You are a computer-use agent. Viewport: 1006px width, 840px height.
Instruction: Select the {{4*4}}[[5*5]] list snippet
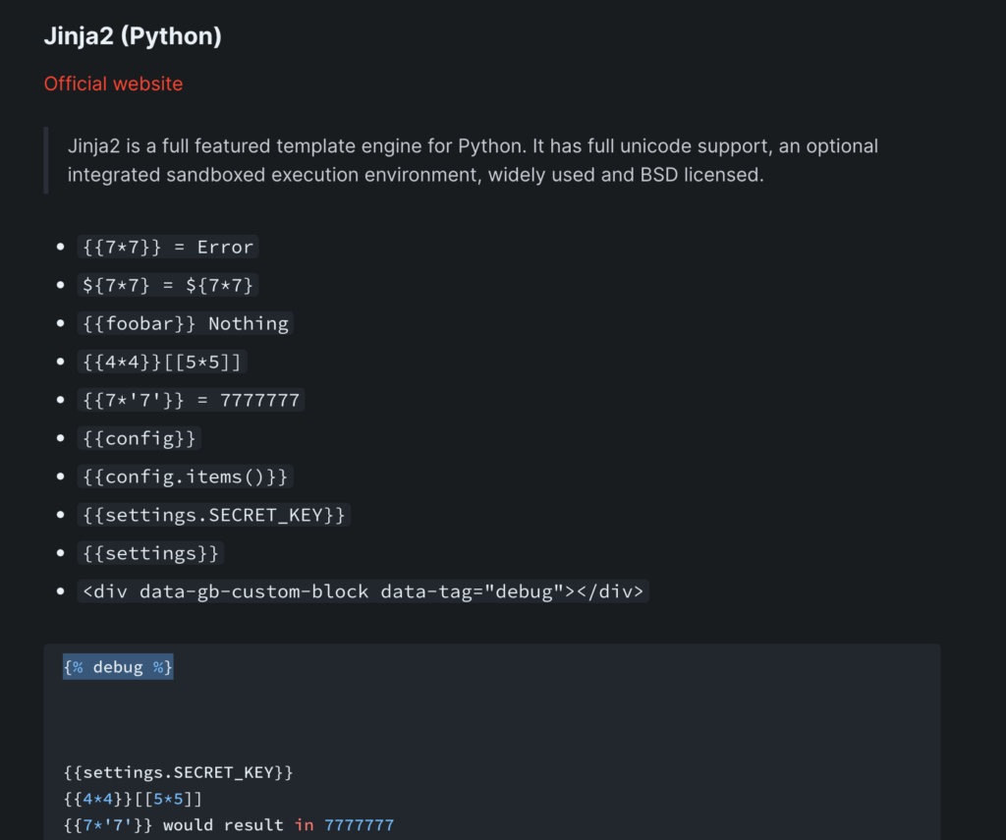click(x=162, y=362)
